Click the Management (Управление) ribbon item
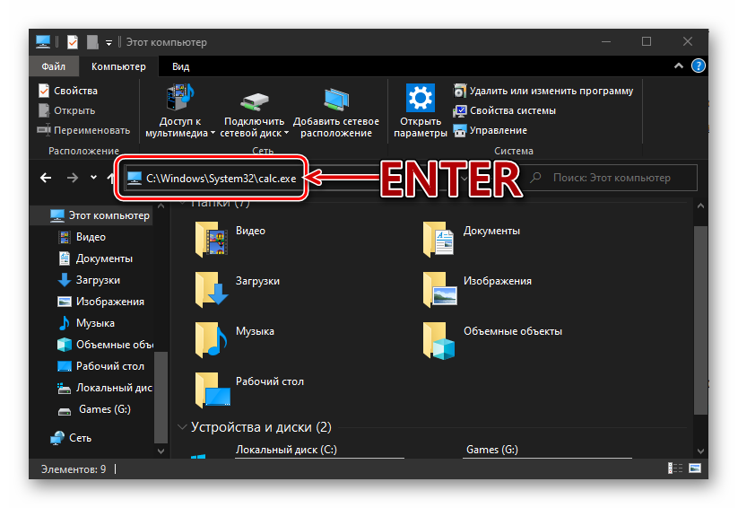 tap(491, 130)
